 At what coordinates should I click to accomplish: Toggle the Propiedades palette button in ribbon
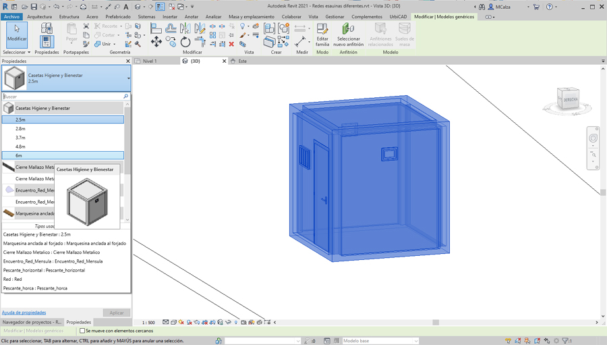pos(47,37)
